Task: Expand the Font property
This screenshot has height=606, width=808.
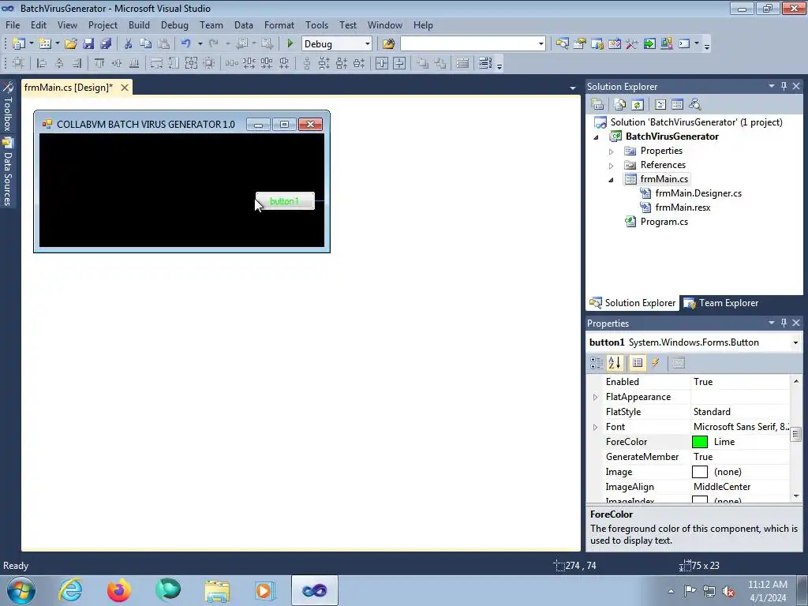Action: pos(596,427)
